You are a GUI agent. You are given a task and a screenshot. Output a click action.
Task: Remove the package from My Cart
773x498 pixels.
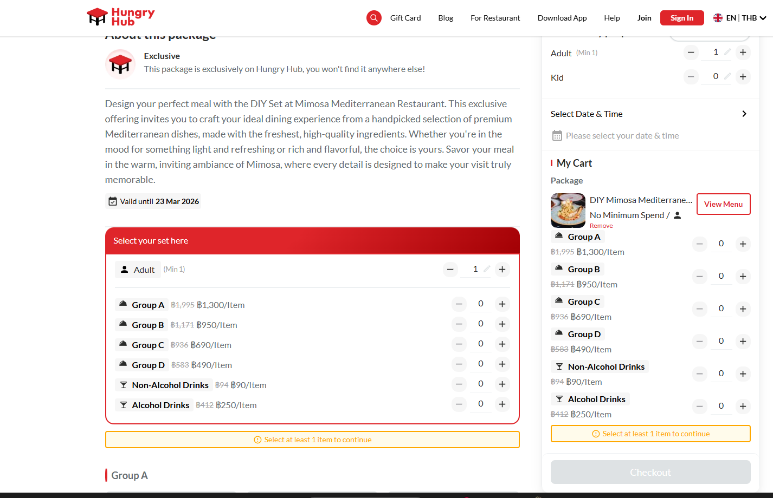[x=601, y=226]
